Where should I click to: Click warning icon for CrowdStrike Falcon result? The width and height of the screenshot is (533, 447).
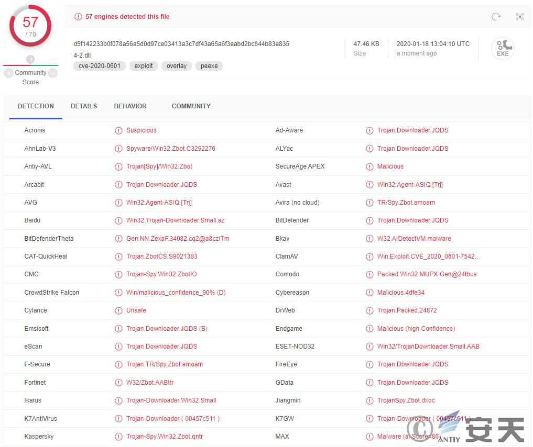pyautogui.click(x=118, y=293)
